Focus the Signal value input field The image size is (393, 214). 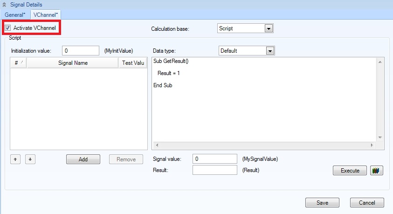(x=214, y=159)
